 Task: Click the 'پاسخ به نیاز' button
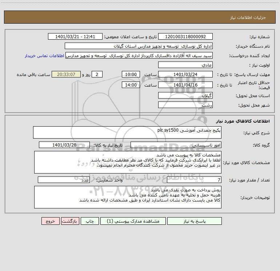coord(195,221)
